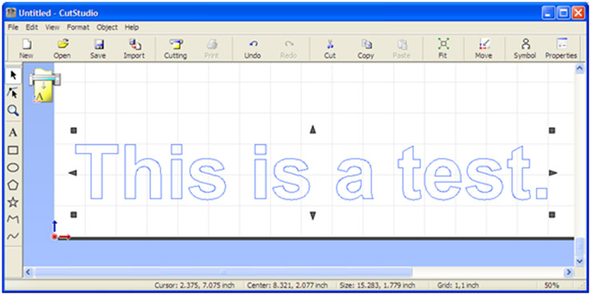
Task: Click the New toolbar icon
Action: [x=26, y=48]
